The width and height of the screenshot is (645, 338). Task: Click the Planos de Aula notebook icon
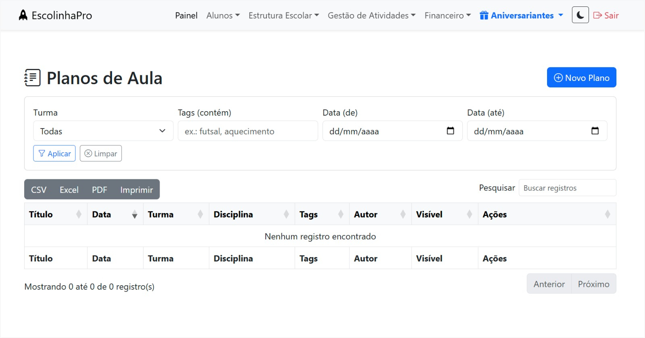pos(33,78)
